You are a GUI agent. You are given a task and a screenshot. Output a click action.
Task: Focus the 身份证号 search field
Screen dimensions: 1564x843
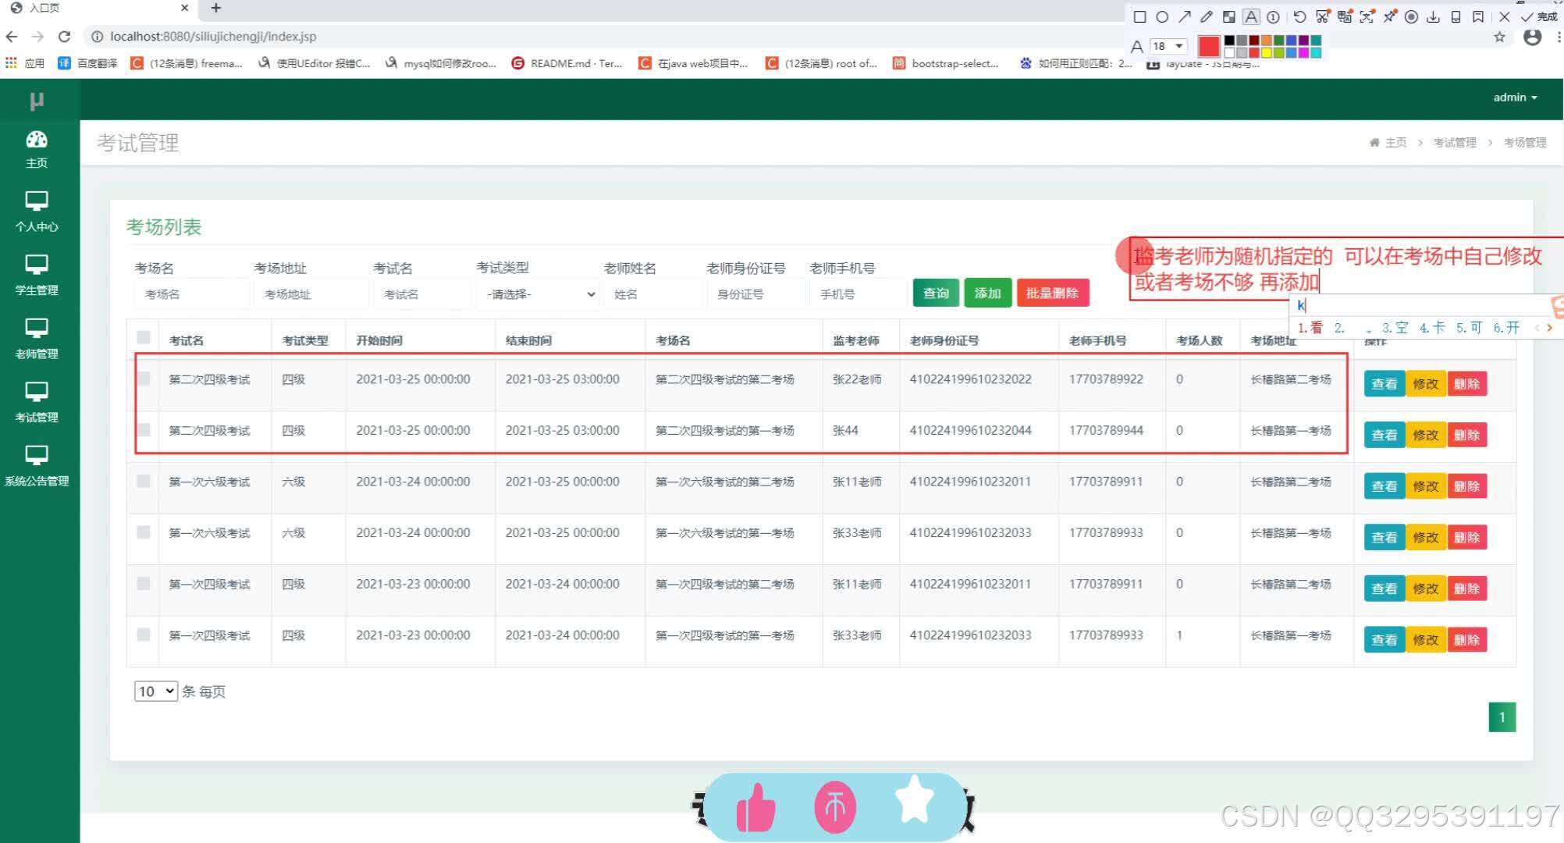756,294
